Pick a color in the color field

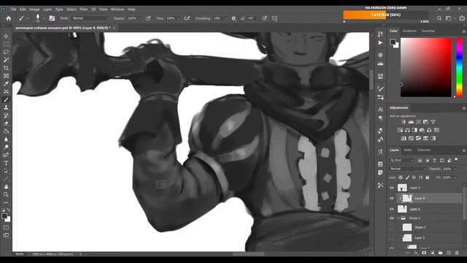tap(426, 67)
